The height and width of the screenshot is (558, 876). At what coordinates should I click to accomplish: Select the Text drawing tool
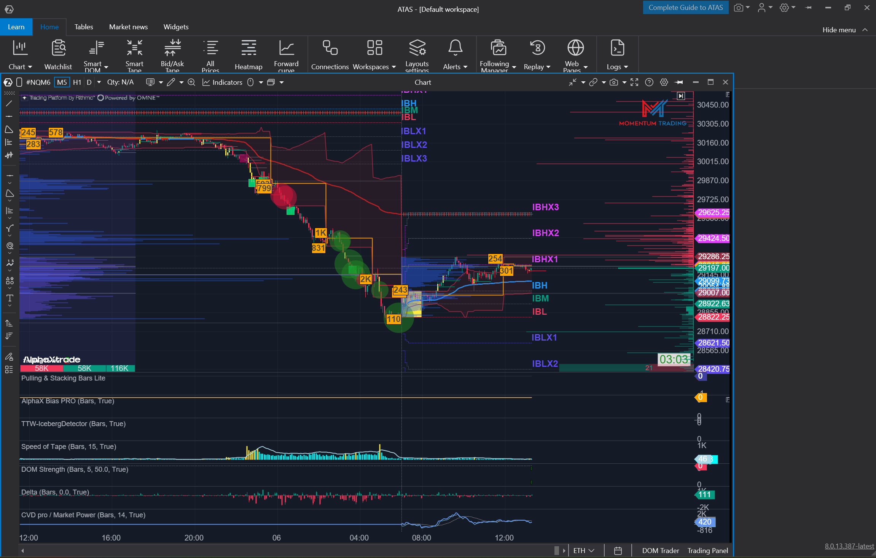pyautogui.click(x=10, y=298)
